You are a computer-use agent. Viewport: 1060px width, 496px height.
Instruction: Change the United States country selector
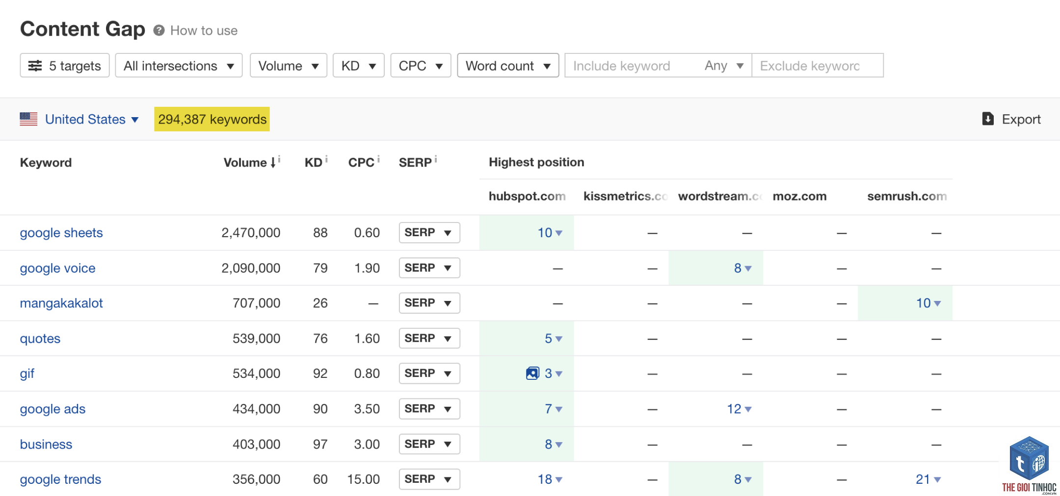pyautogui.click(x=92, y=119)
